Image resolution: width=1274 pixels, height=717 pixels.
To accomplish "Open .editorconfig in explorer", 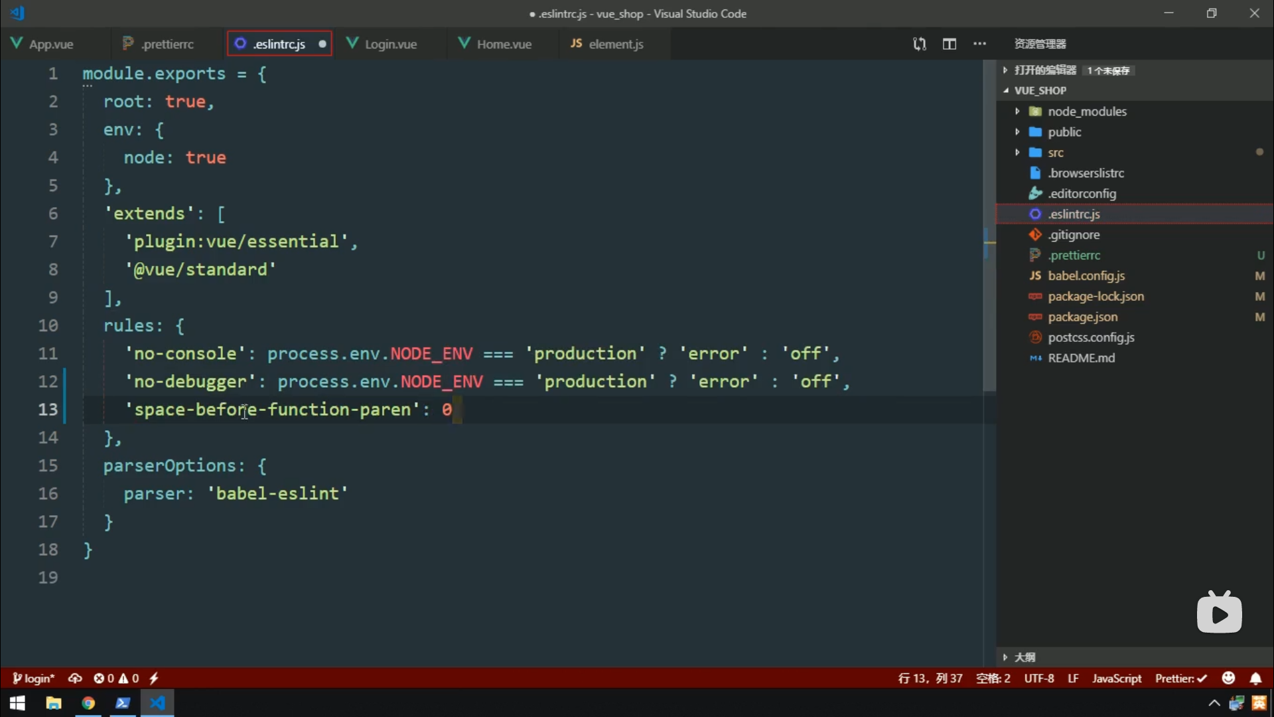I will click(x=1082, y=193).
